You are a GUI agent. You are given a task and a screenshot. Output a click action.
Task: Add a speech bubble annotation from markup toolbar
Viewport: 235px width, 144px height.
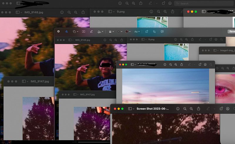[162, 31]
